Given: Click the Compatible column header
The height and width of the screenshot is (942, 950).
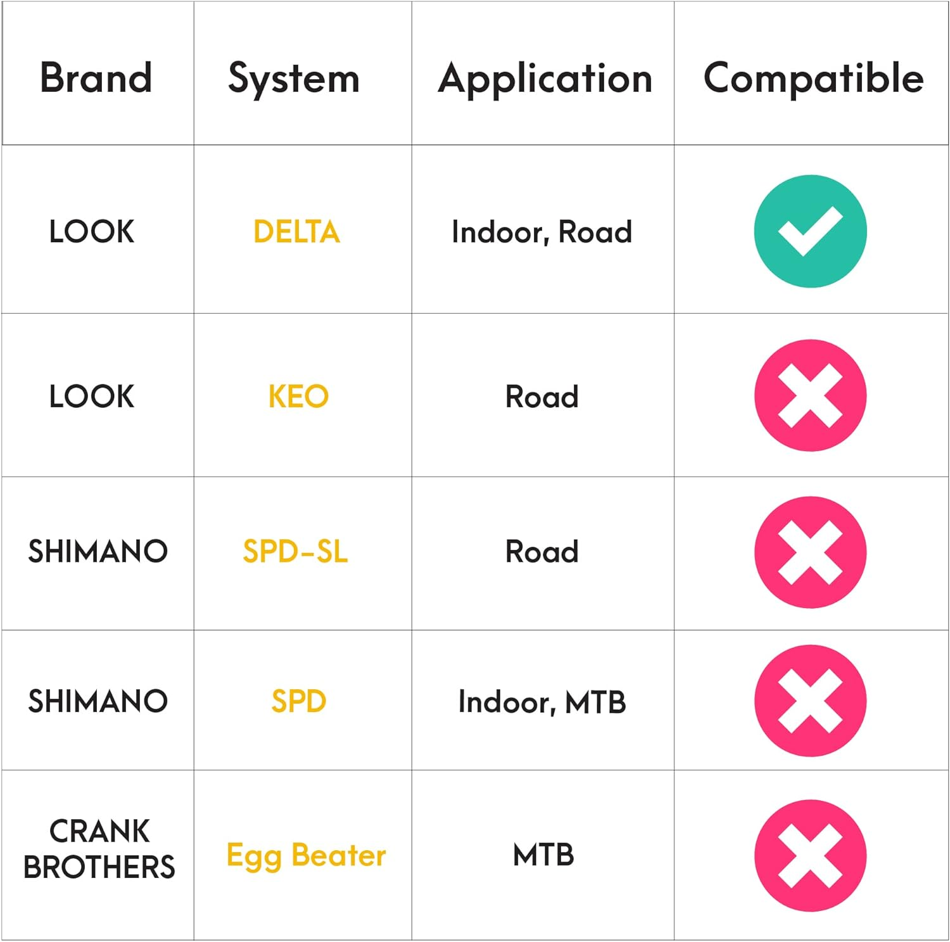Looking at the screenshot, I should [x=813, y=78].
